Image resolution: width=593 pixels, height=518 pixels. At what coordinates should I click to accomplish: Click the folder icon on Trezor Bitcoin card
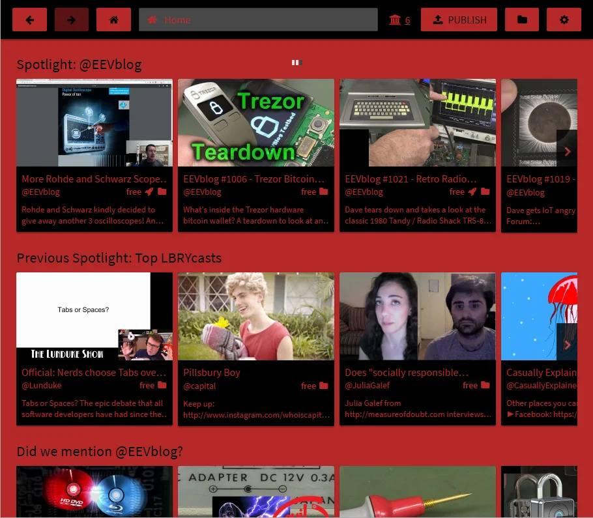pyautogui.click(x=324, y=192)
